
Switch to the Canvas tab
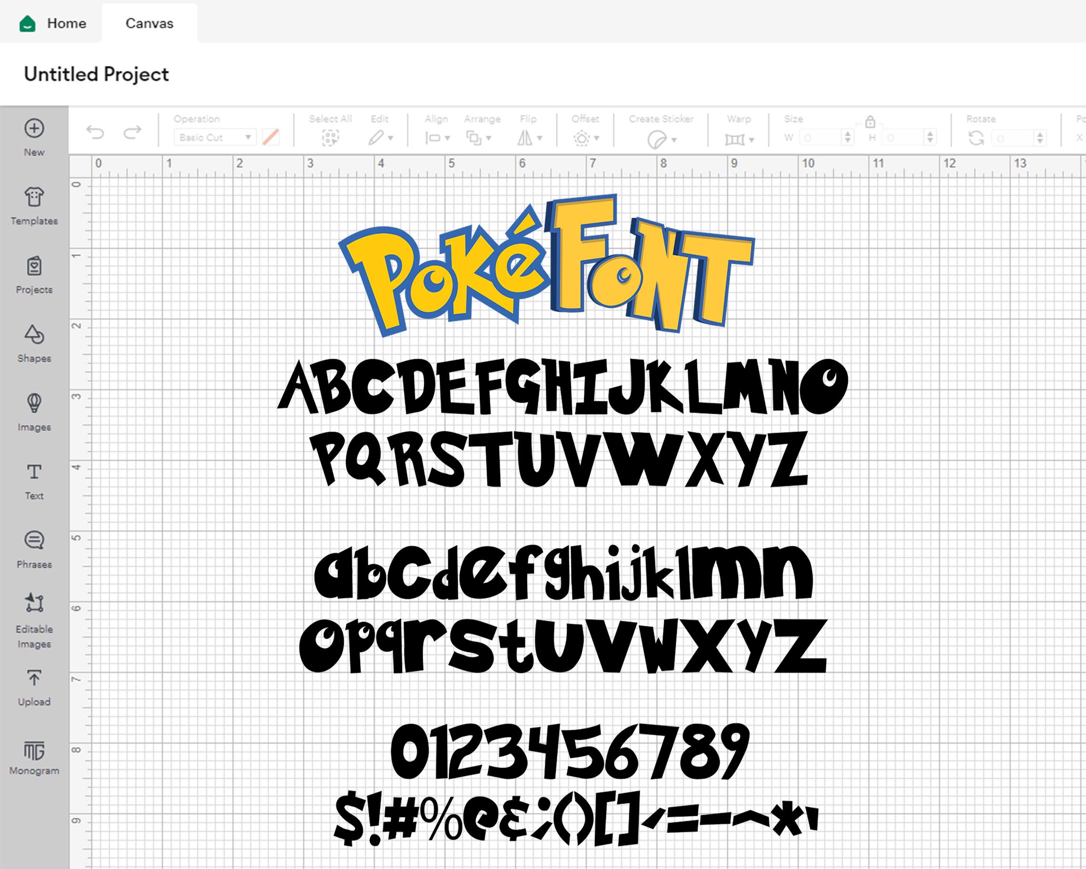150,23
